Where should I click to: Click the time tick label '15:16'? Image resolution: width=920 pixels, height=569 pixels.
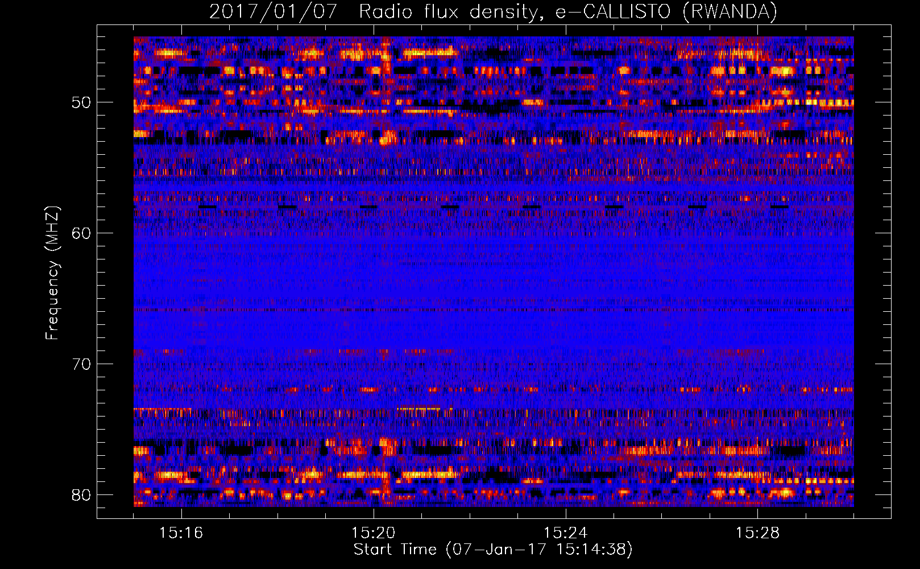pyautogui.click(x=181, y=533)
